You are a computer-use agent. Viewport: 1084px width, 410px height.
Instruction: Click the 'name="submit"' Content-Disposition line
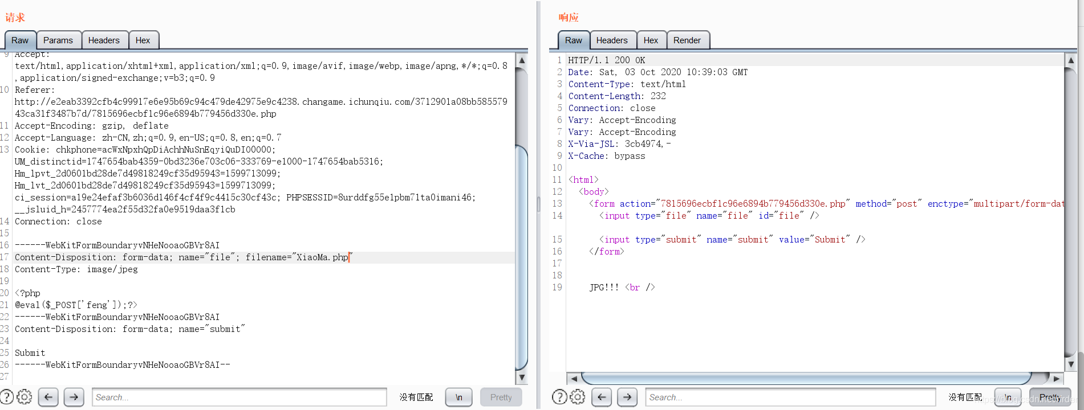tap(130, 329)
